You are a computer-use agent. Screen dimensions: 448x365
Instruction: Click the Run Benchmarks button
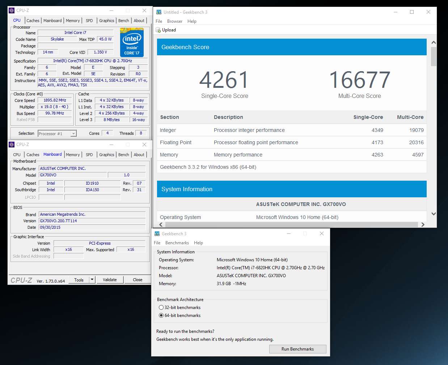pos(297,349)
